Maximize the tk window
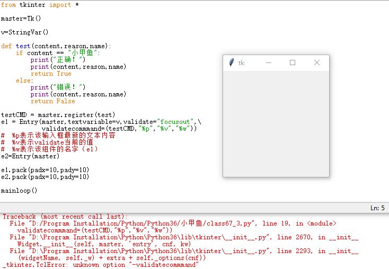Screen dimensions: 389x269 (x=292, y=62)
